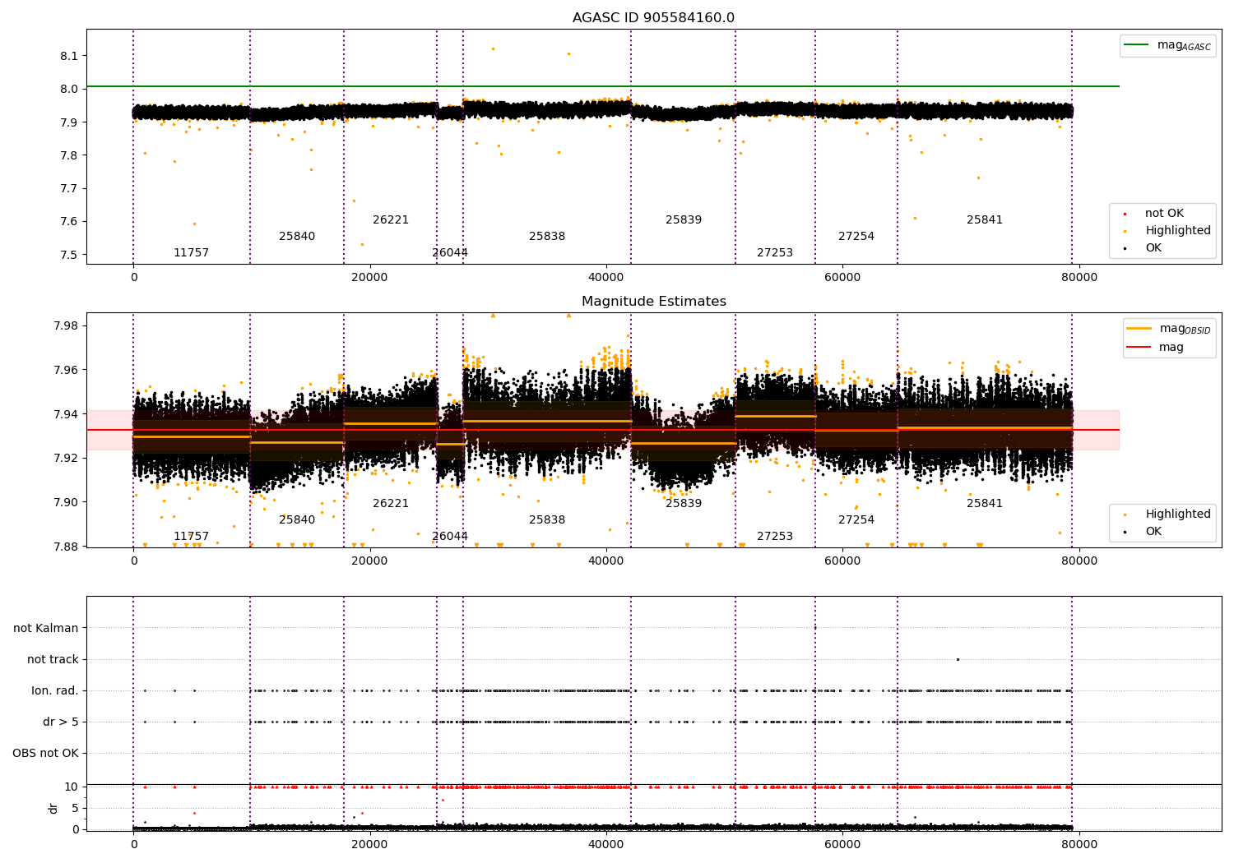Click the 10 tick on the dr axis
Image resolution: width=1234 pixels, height=863 pixels.
pos(72,787)
